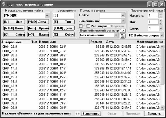Open the [=?] Плагин placeholder chooser
Screen dimensions: 166x118
pyautogui.click(x=38, y=35)
